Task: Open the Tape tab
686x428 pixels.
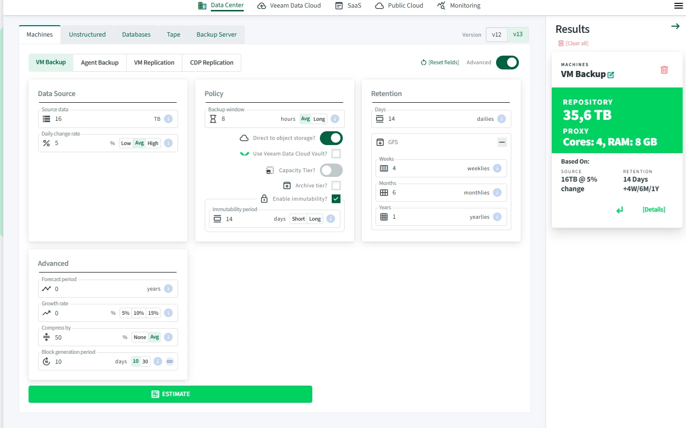Action: tap(174, 35)
